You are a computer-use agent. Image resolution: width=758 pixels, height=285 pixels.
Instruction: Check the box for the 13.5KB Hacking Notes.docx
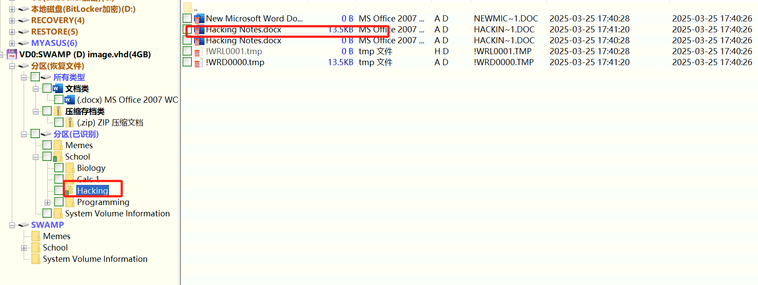coord(187,30)
